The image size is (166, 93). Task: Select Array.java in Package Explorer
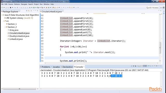14,30
